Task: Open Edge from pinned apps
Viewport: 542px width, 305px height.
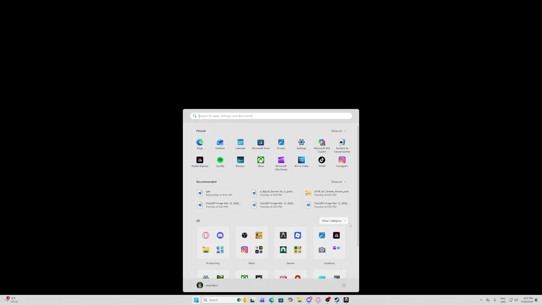Action: click(200, 144)
